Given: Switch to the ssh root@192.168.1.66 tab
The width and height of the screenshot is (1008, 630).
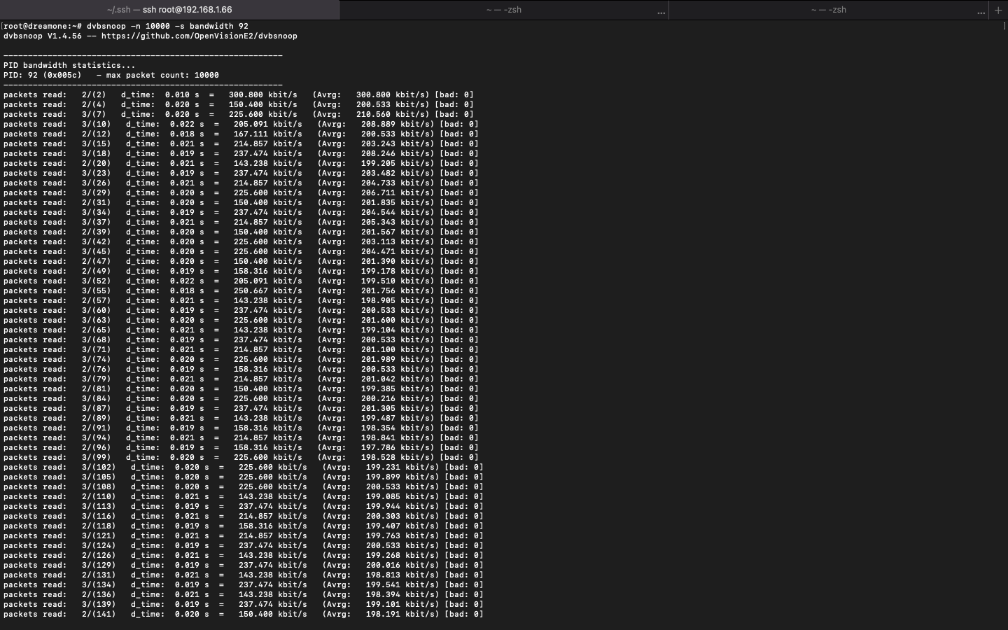Looking at the screenshot, I should point(169,10).
